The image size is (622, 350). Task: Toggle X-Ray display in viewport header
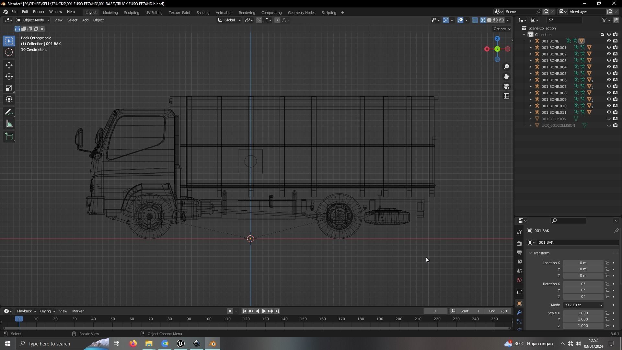(475, 20)
